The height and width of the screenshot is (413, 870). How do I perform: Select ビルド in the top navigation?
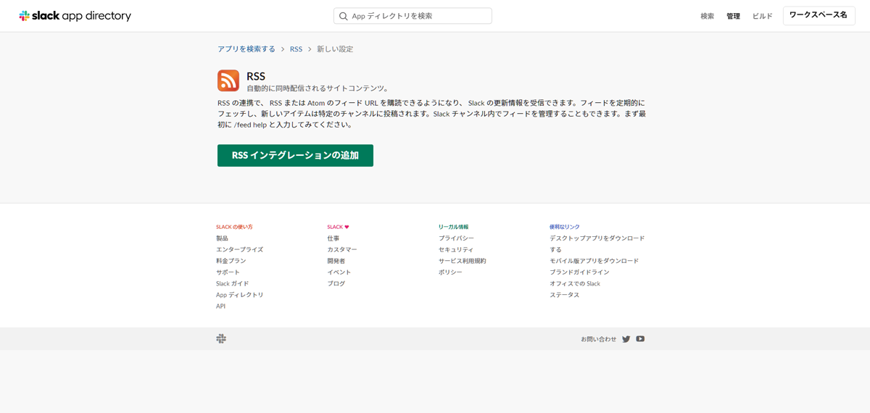pyautogui.click(x=763, y=16)
